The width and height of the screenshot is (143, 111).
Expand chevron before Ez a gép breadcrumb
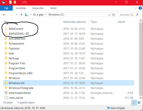click(31, 15)
